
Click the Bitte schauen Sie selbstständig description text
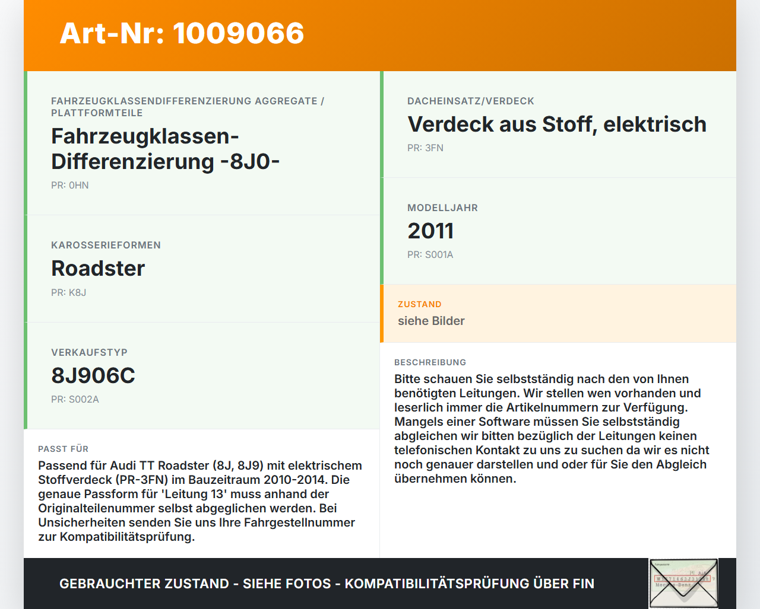552,429
